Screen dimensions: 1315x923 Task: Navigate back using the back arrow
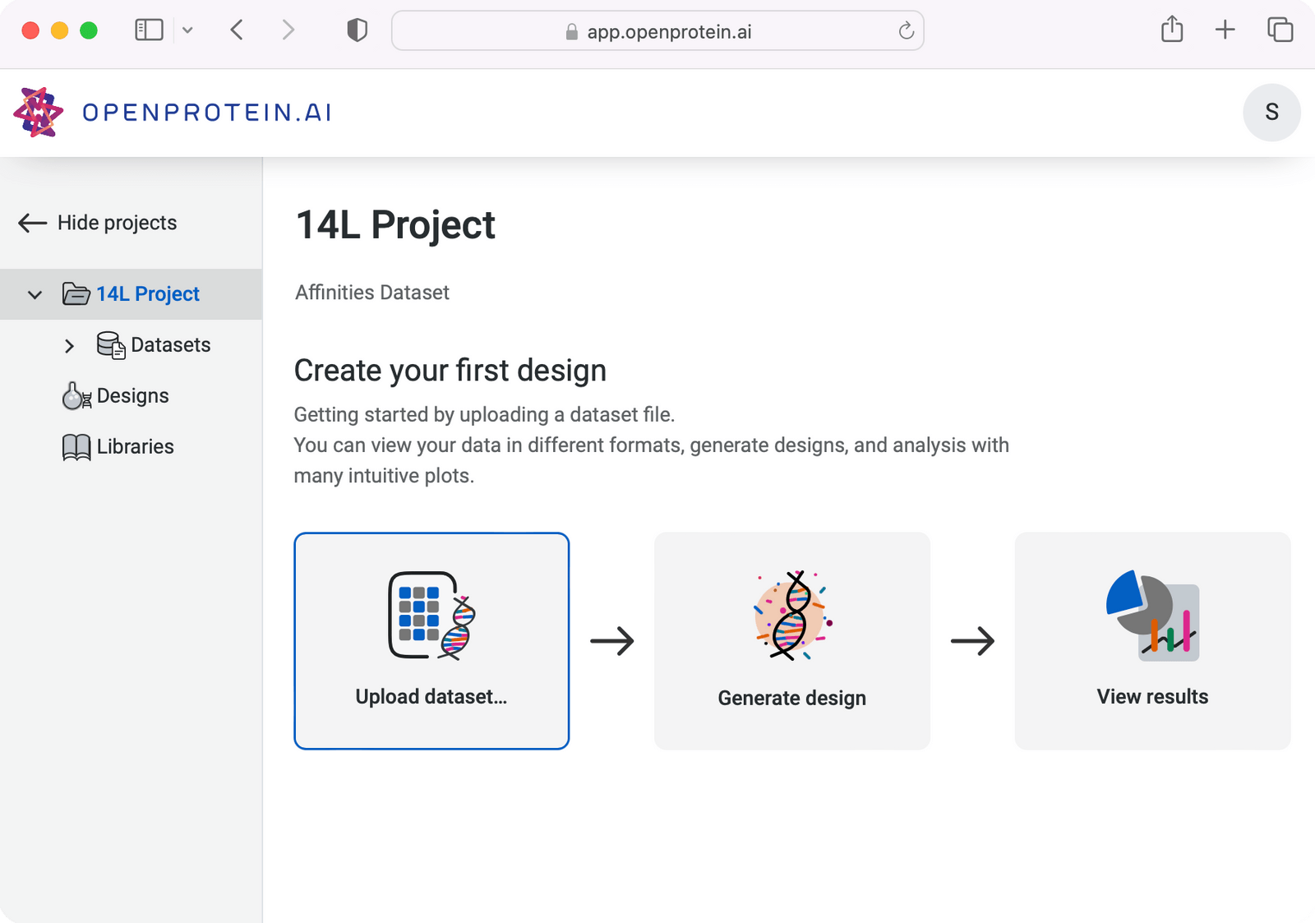[236, 30]
